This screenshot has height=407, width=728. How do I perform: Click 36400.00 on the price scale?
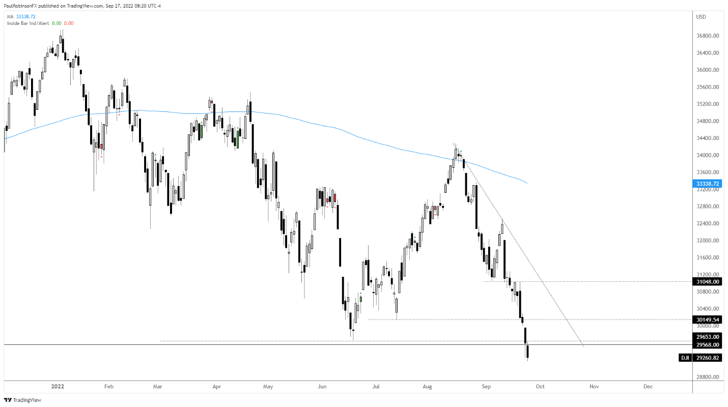coord(708,53)
